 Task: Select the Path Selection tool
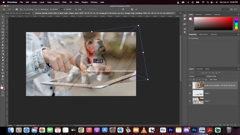3,70
